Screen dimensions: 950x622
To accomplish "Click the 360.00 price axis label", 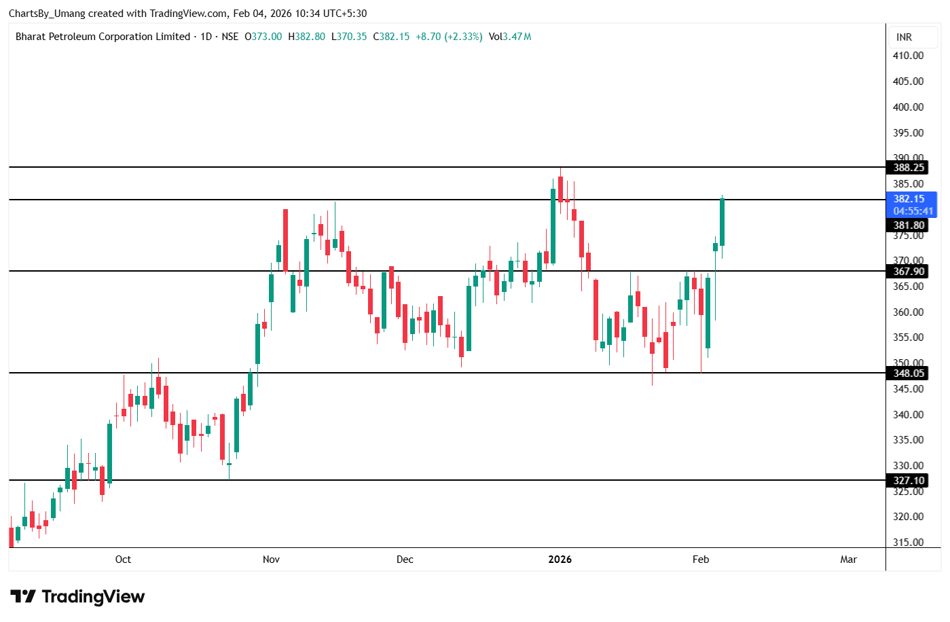I will (x=908, y=312).
